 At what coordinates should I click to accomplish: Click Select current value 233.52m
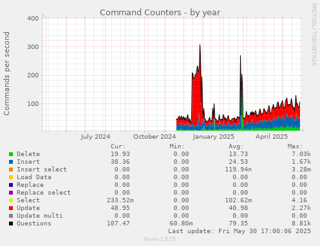120,200
